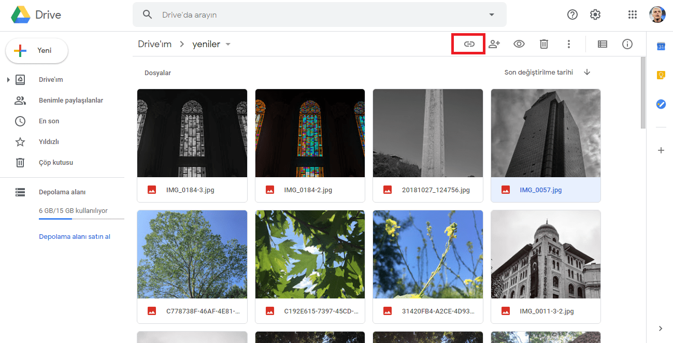Click the preview eye icon
The image size is (673, 343).
click(x=519, y=44)
